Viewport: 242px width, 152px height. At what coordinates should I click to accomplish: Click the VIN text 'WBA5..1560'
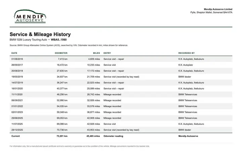click(58, 40)
